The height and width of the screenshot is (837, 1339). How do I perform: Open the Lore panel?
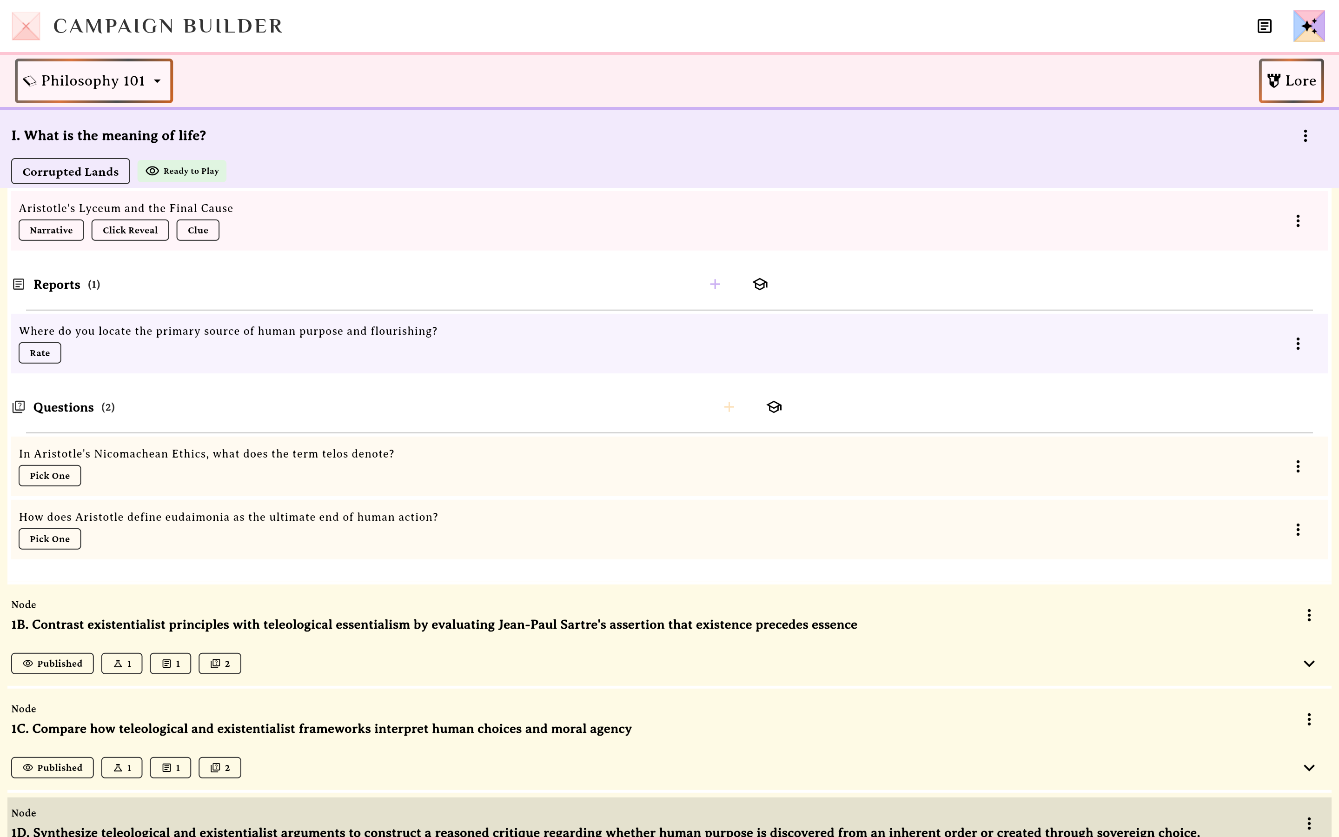[x=1292, y=81]
